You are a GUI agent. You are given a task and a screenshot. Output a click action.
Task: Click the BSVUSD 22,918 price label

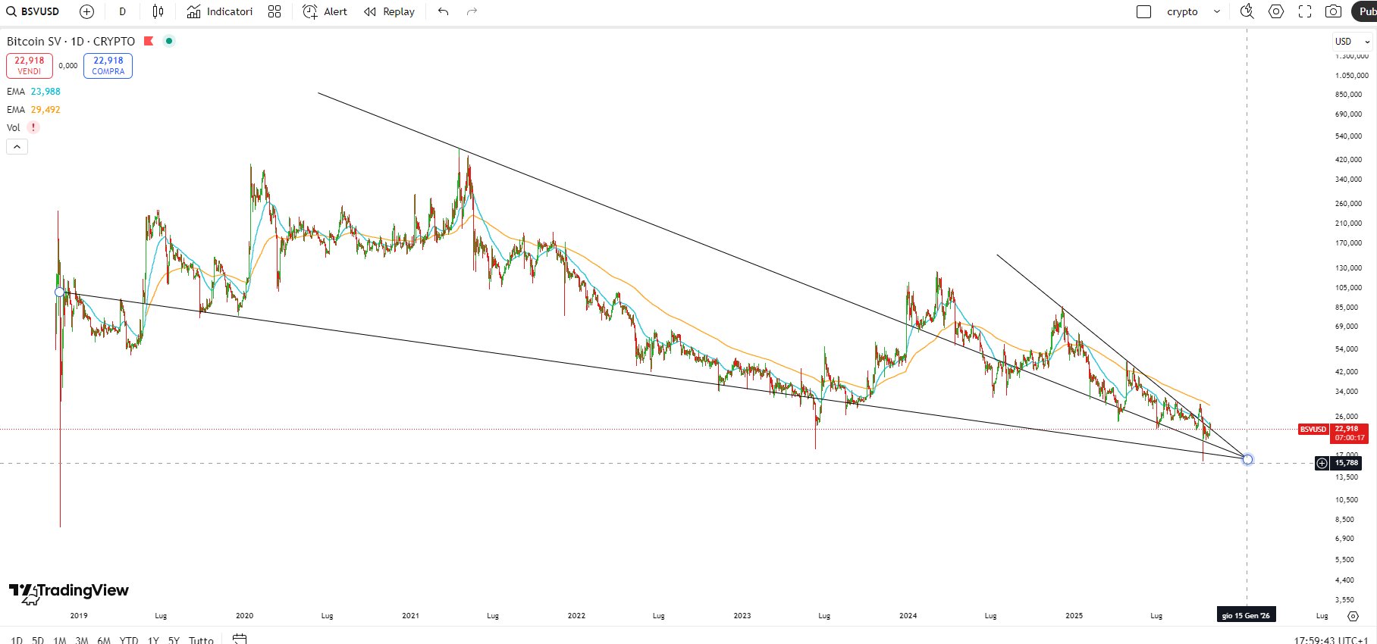coord(1333,433)
